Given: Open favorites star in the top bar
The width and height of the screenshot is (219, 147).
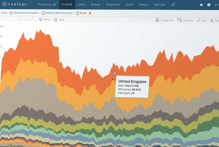Looking at the screenshot, I should click(x=201, y=5).
